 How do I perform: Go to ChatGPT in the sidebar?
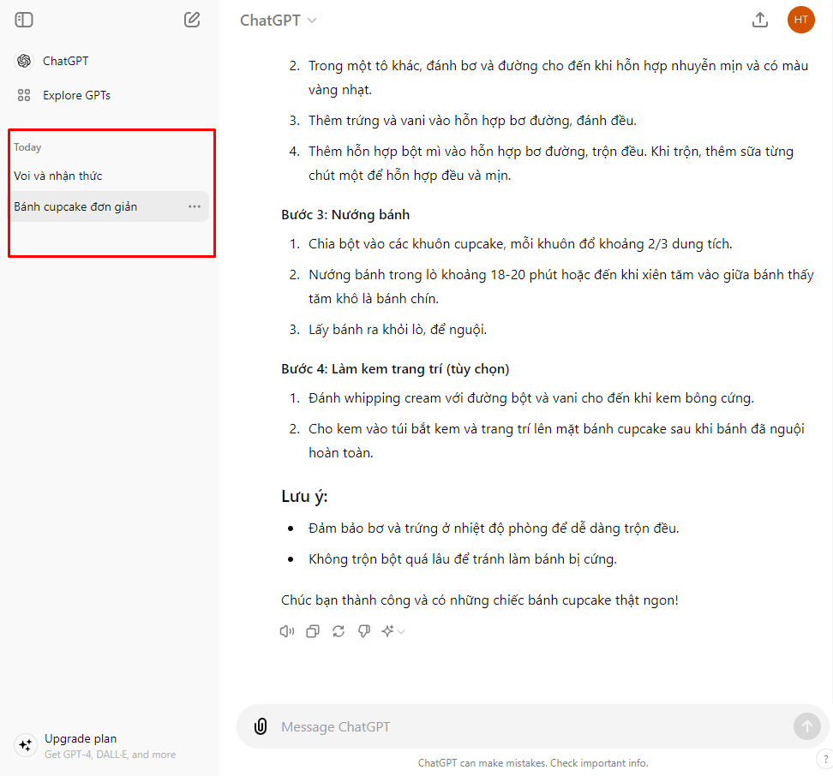(65, 61)
